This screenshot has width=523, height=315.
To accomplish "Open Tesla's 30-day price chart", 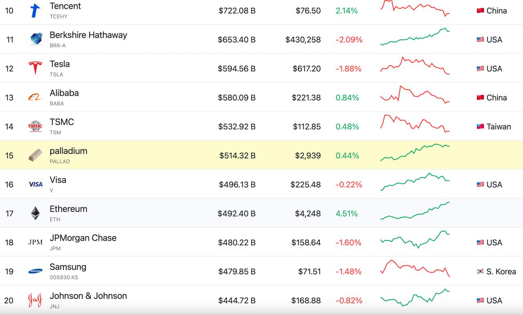I will point(415,66).
